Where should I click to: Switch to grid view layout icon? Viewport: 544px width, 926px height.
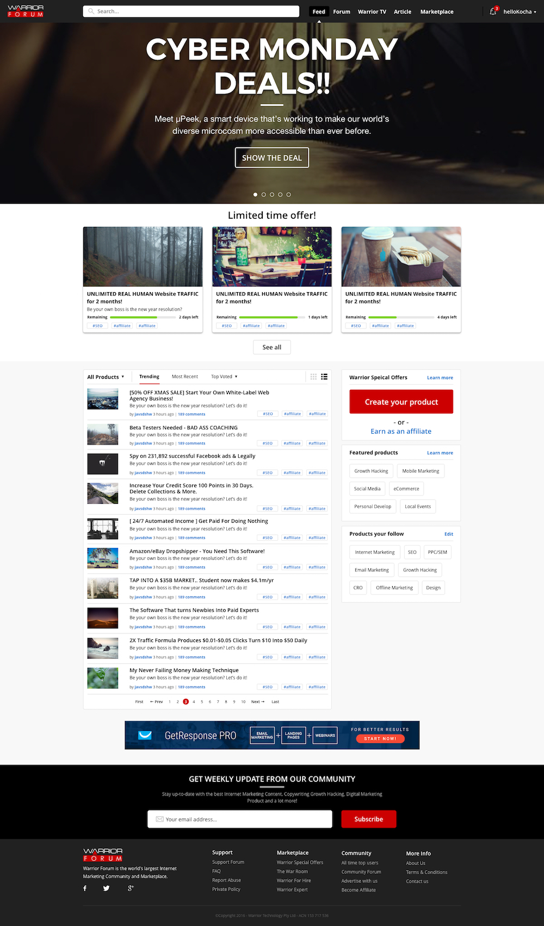click(x=313, y=376)
